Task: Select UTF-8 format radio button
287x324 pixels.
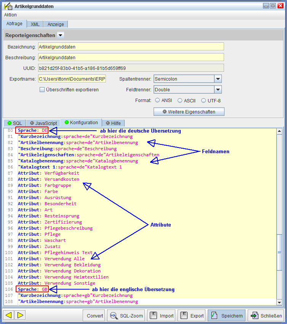Action: (x=204, y=101)
